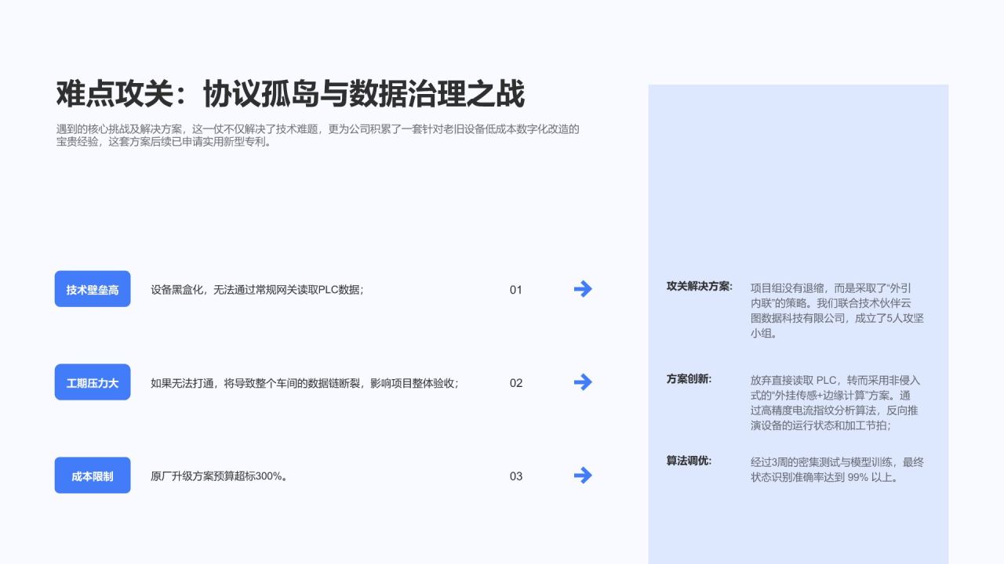The image size is (1004, 564).
Task: Click the subtitle paragraph starting with 遇到的核心挑战
Action: point(318,136)
